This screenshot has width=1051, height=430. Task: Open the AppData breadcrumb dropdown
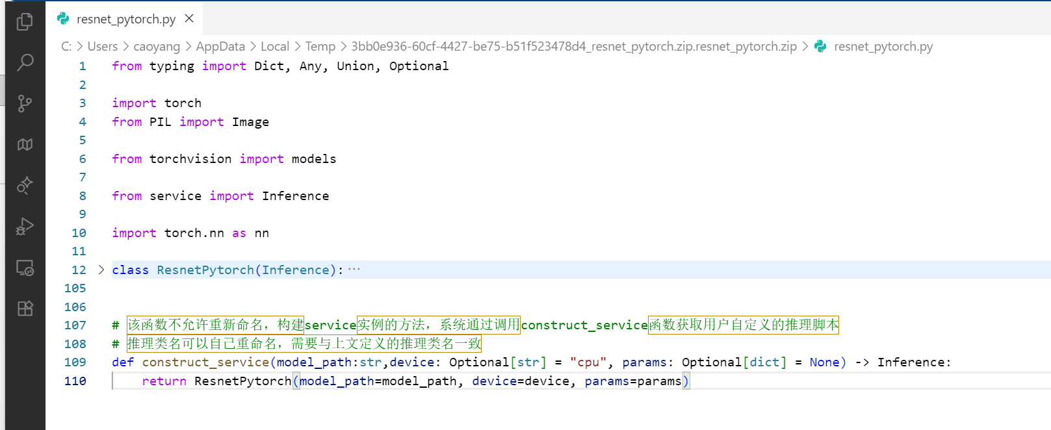[220, 47]
